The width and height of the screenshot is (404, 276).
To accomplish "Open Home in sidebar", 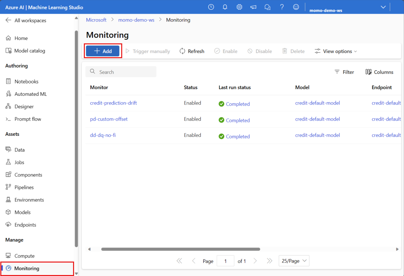I will point(17,38).
